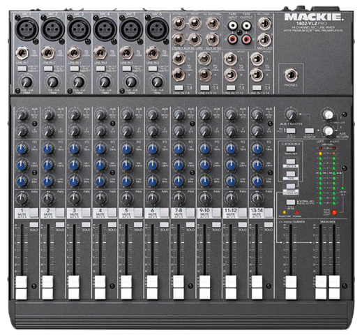362x335 pixels.
Task: Click the channel 1 TRIM knob
Action: coord(27,82)
